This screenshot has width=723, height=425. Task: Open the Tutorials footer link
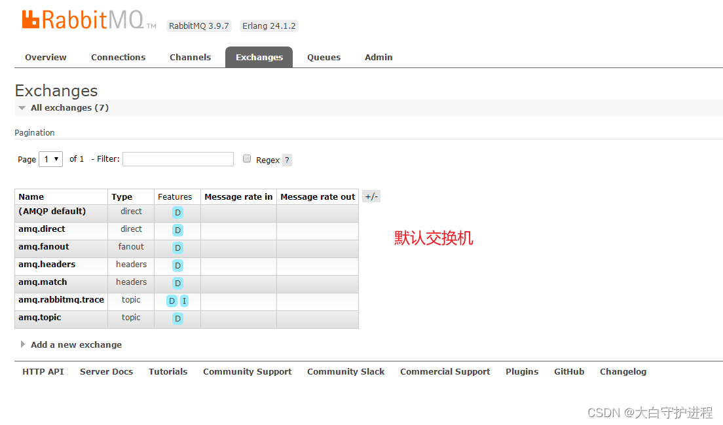click(168, 371)
